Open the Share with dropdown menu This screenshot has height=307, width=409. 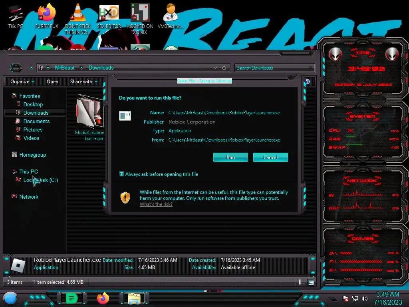pos(84,82)
